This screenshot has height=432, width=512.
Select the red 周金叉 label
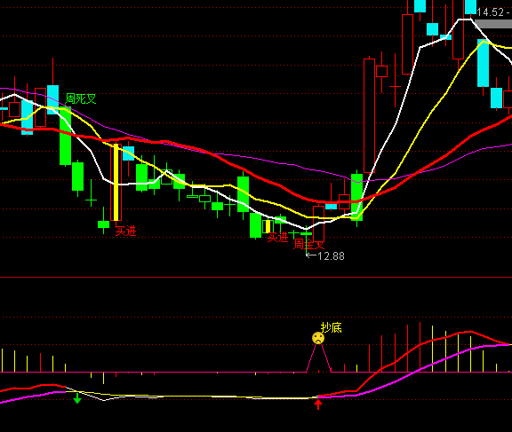click(309, 244)
